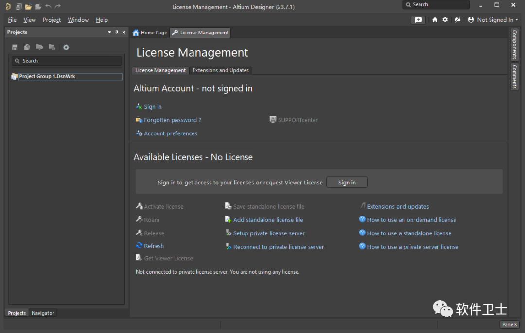
Task: Open the Comments side panel tab
Action: [x=515, y=77]
